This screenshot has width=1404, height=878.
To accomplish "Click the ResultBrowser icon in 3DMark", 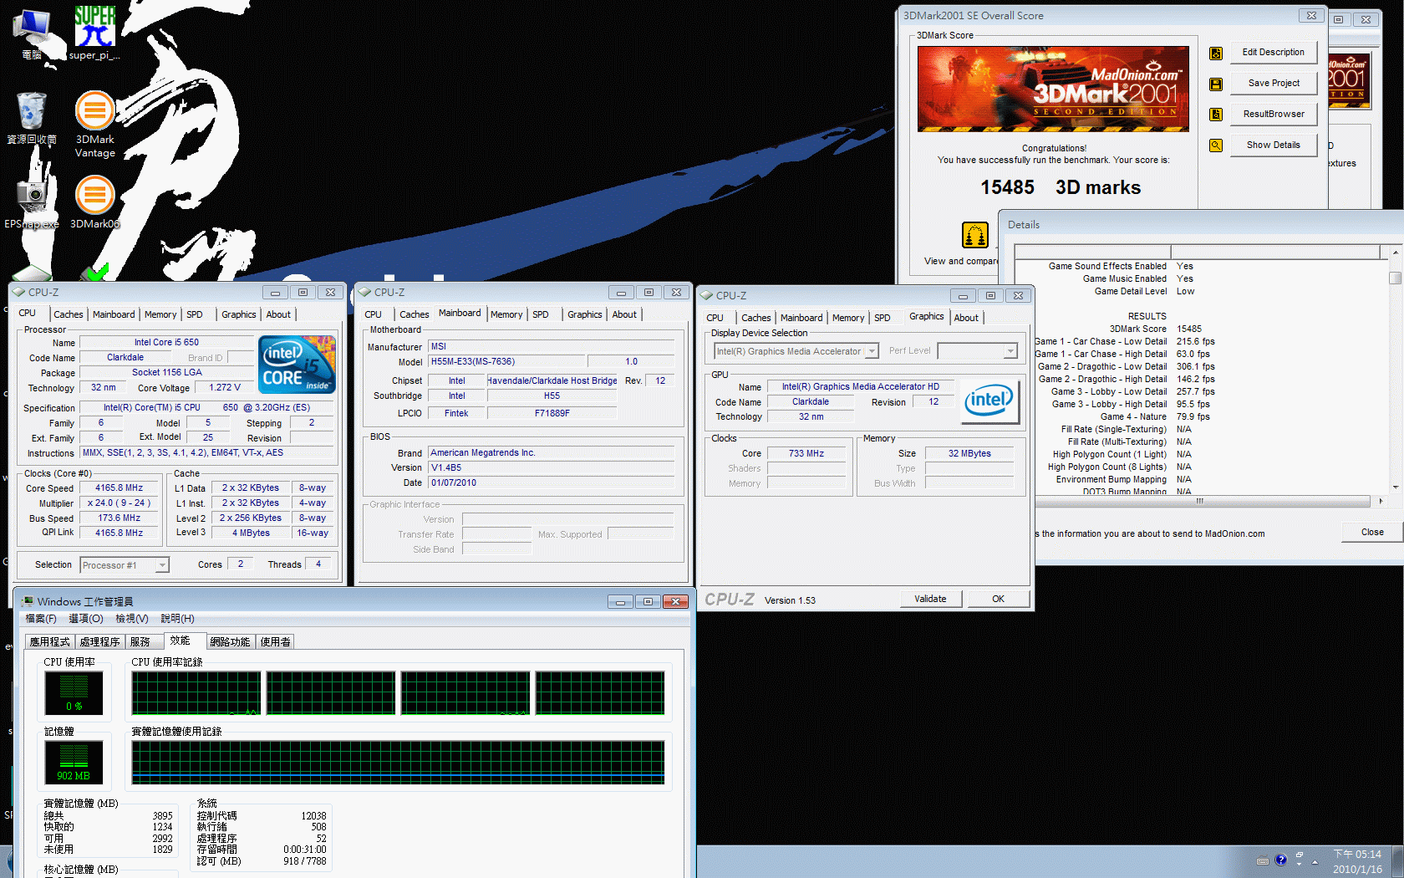I will [x=1216, y=115].
